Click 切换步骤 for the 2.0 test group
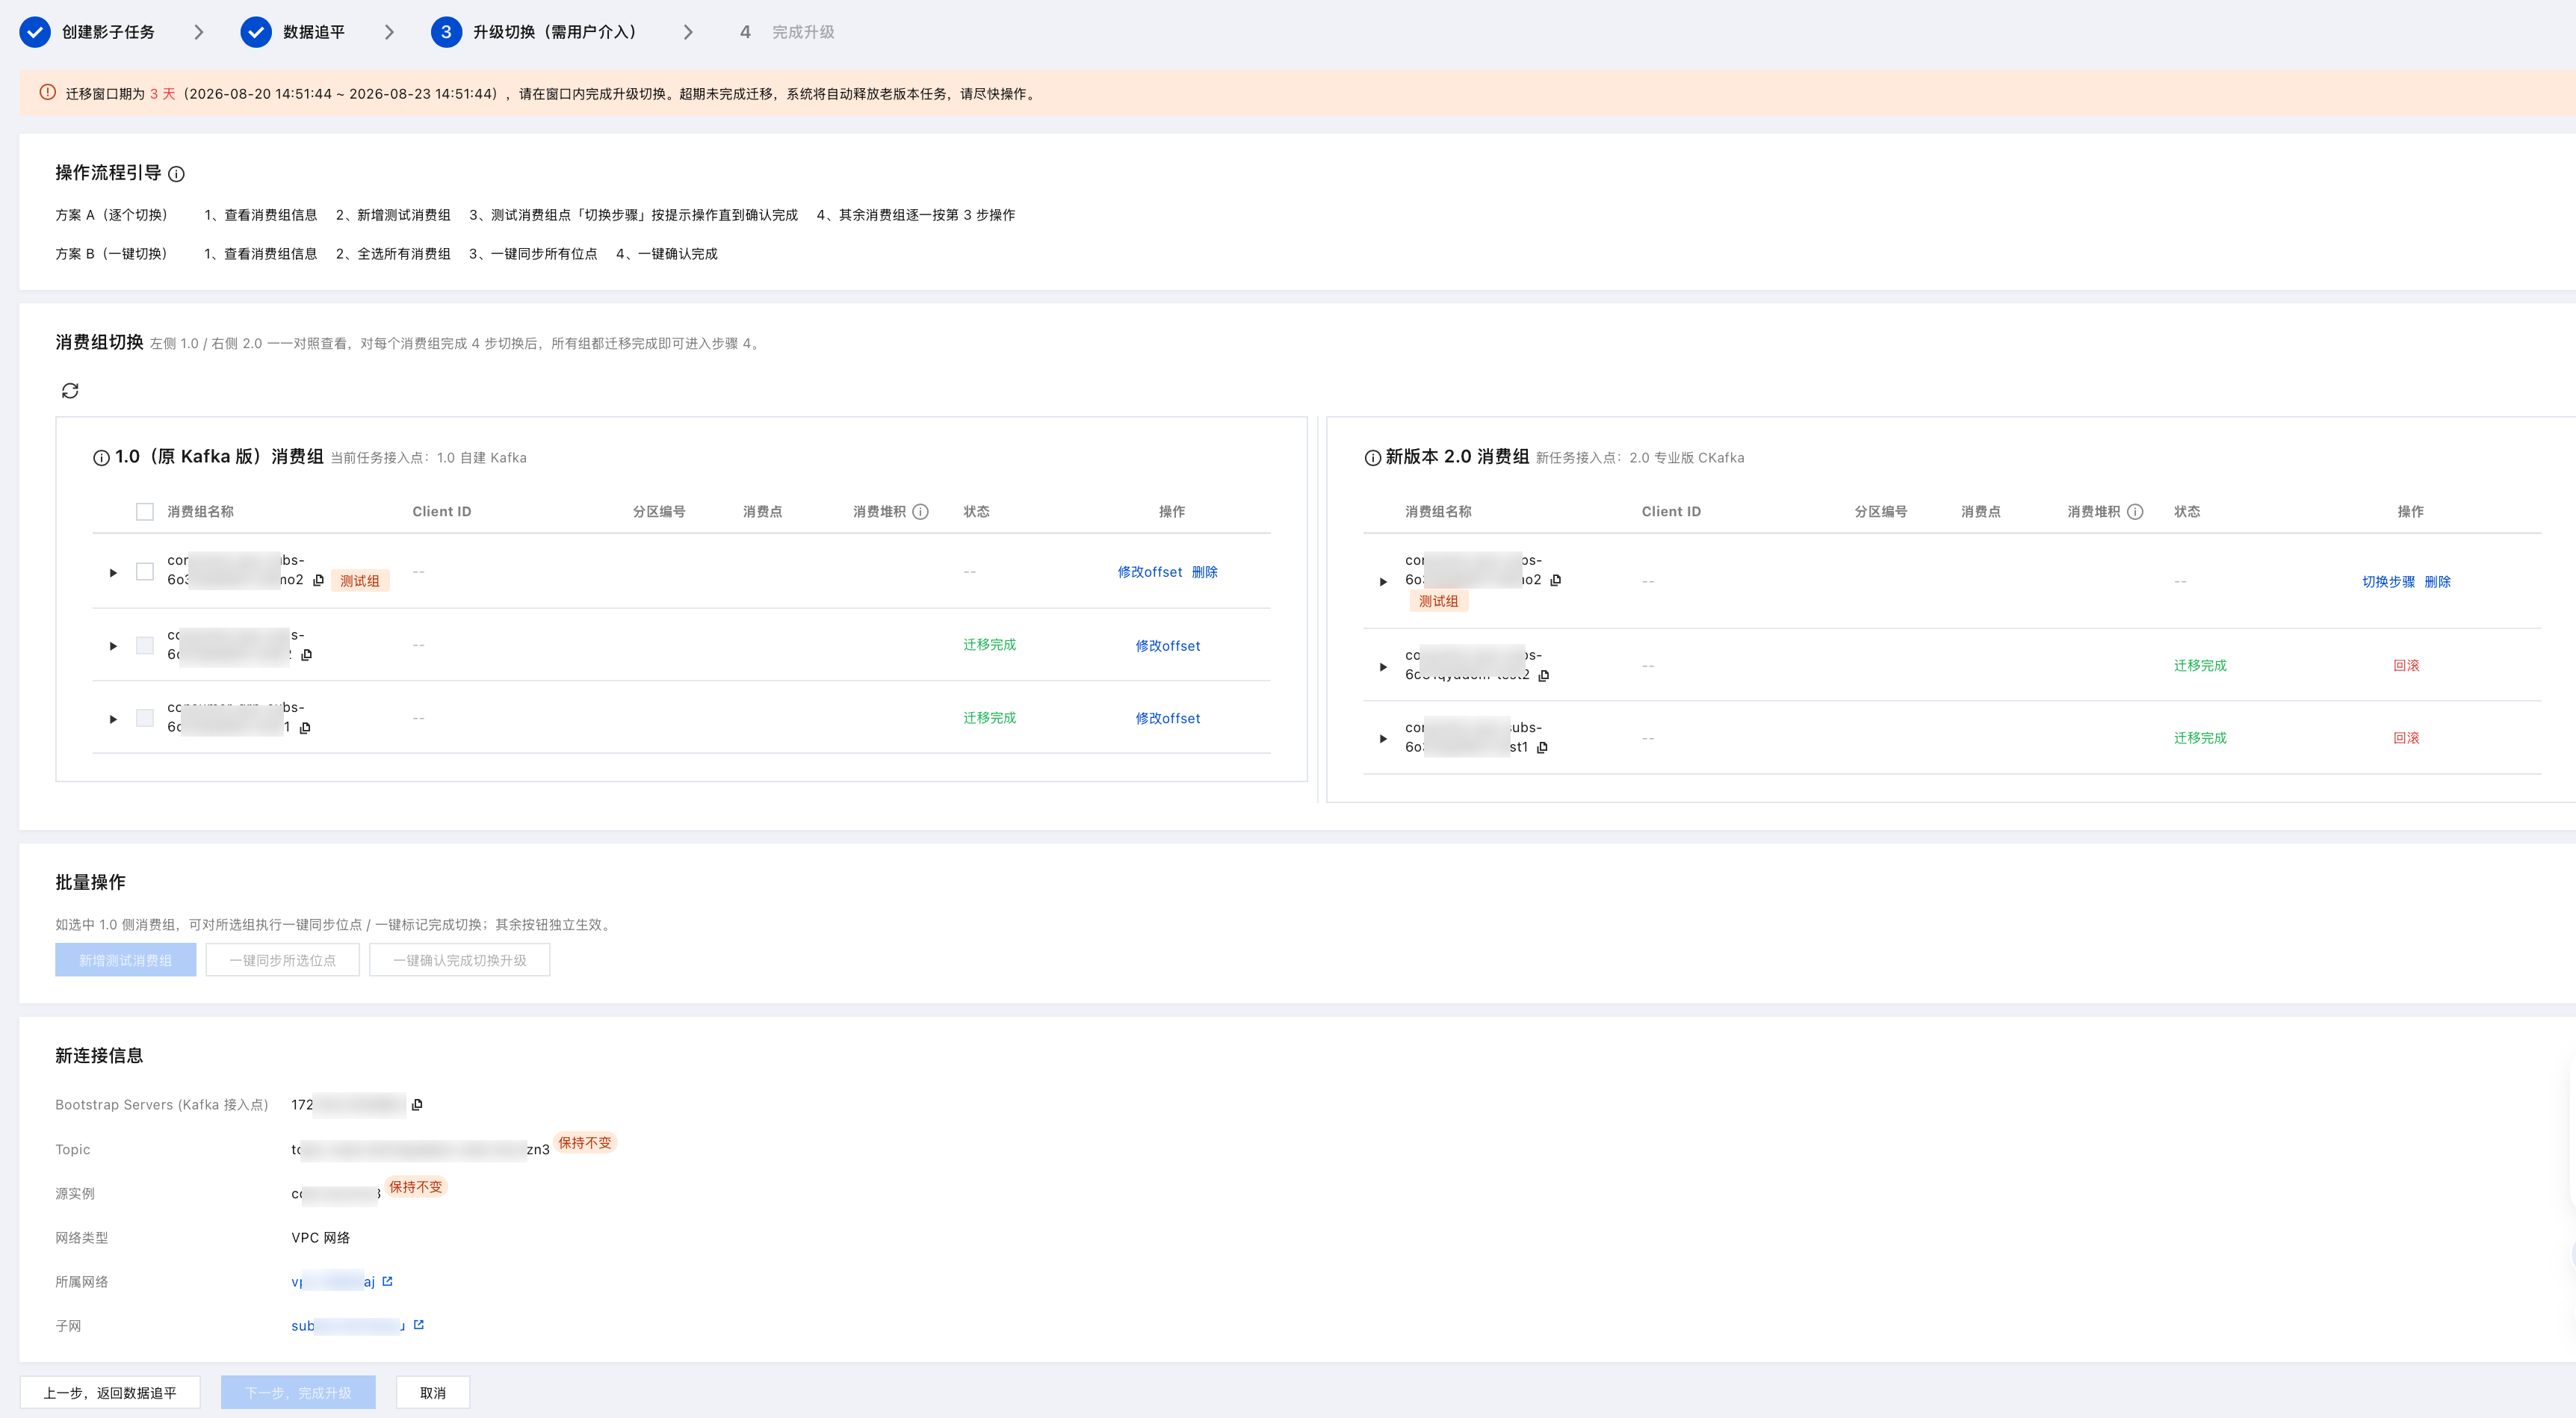The height and width of the screenshot is (1418, 2576). coord(2388,582)
